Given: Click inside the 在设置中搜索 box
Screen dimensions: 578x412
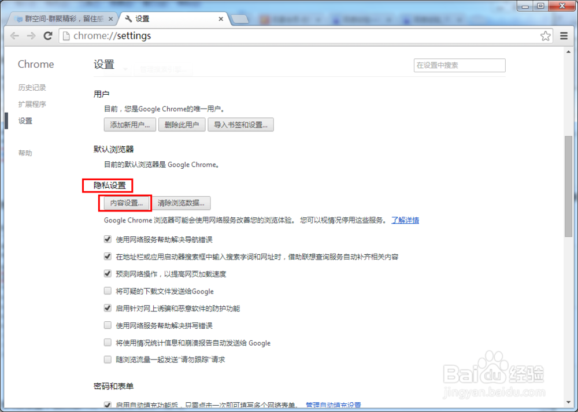Looking at the screenshot, I should 459,65.
